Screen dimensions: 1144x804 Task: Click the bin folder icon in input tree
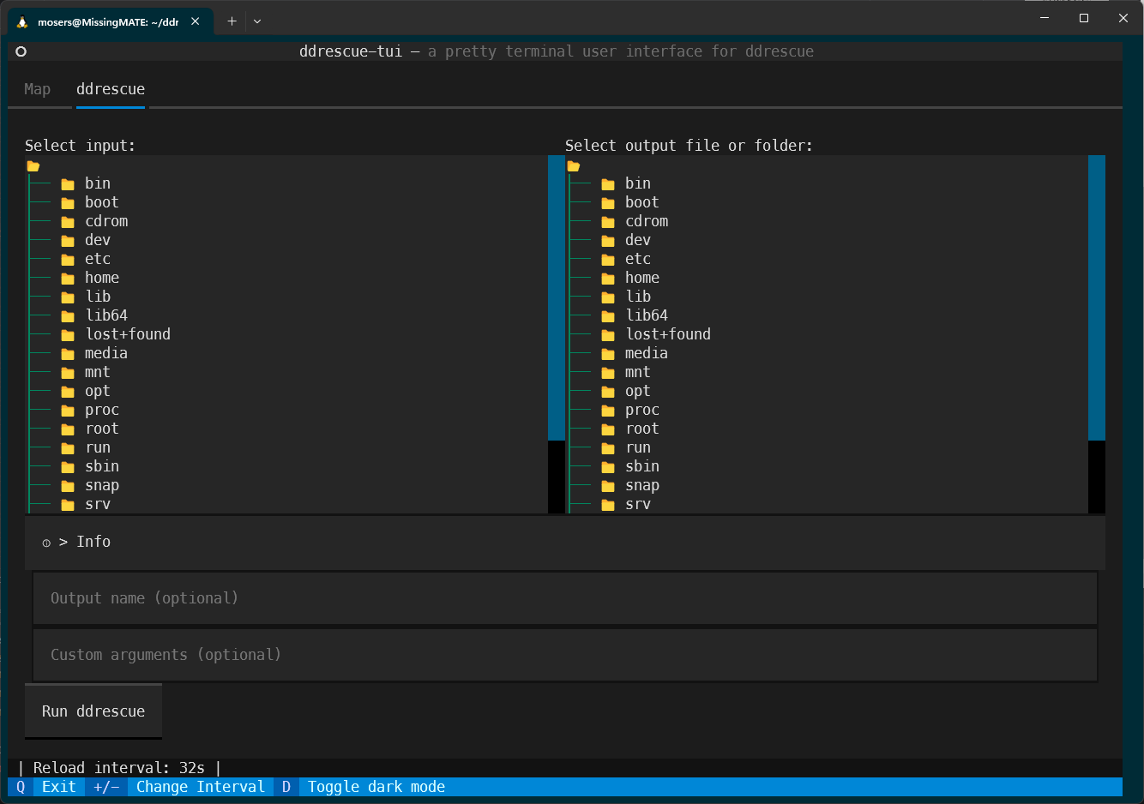(68, 184)
